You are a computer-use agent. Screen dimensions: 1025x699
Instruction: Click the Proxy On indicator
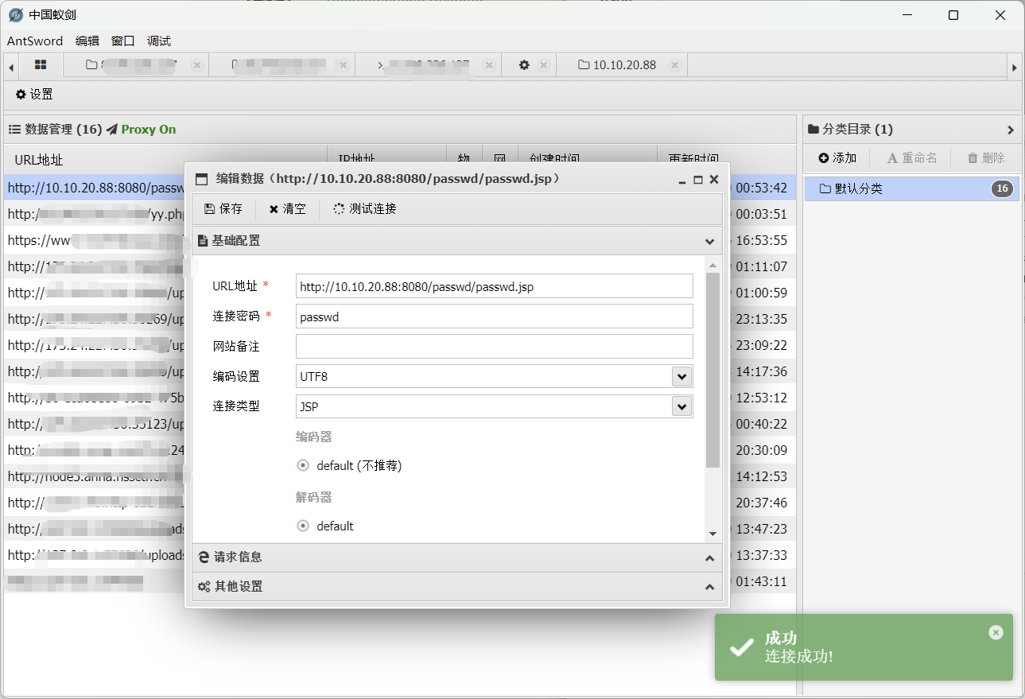coord(141,130)
